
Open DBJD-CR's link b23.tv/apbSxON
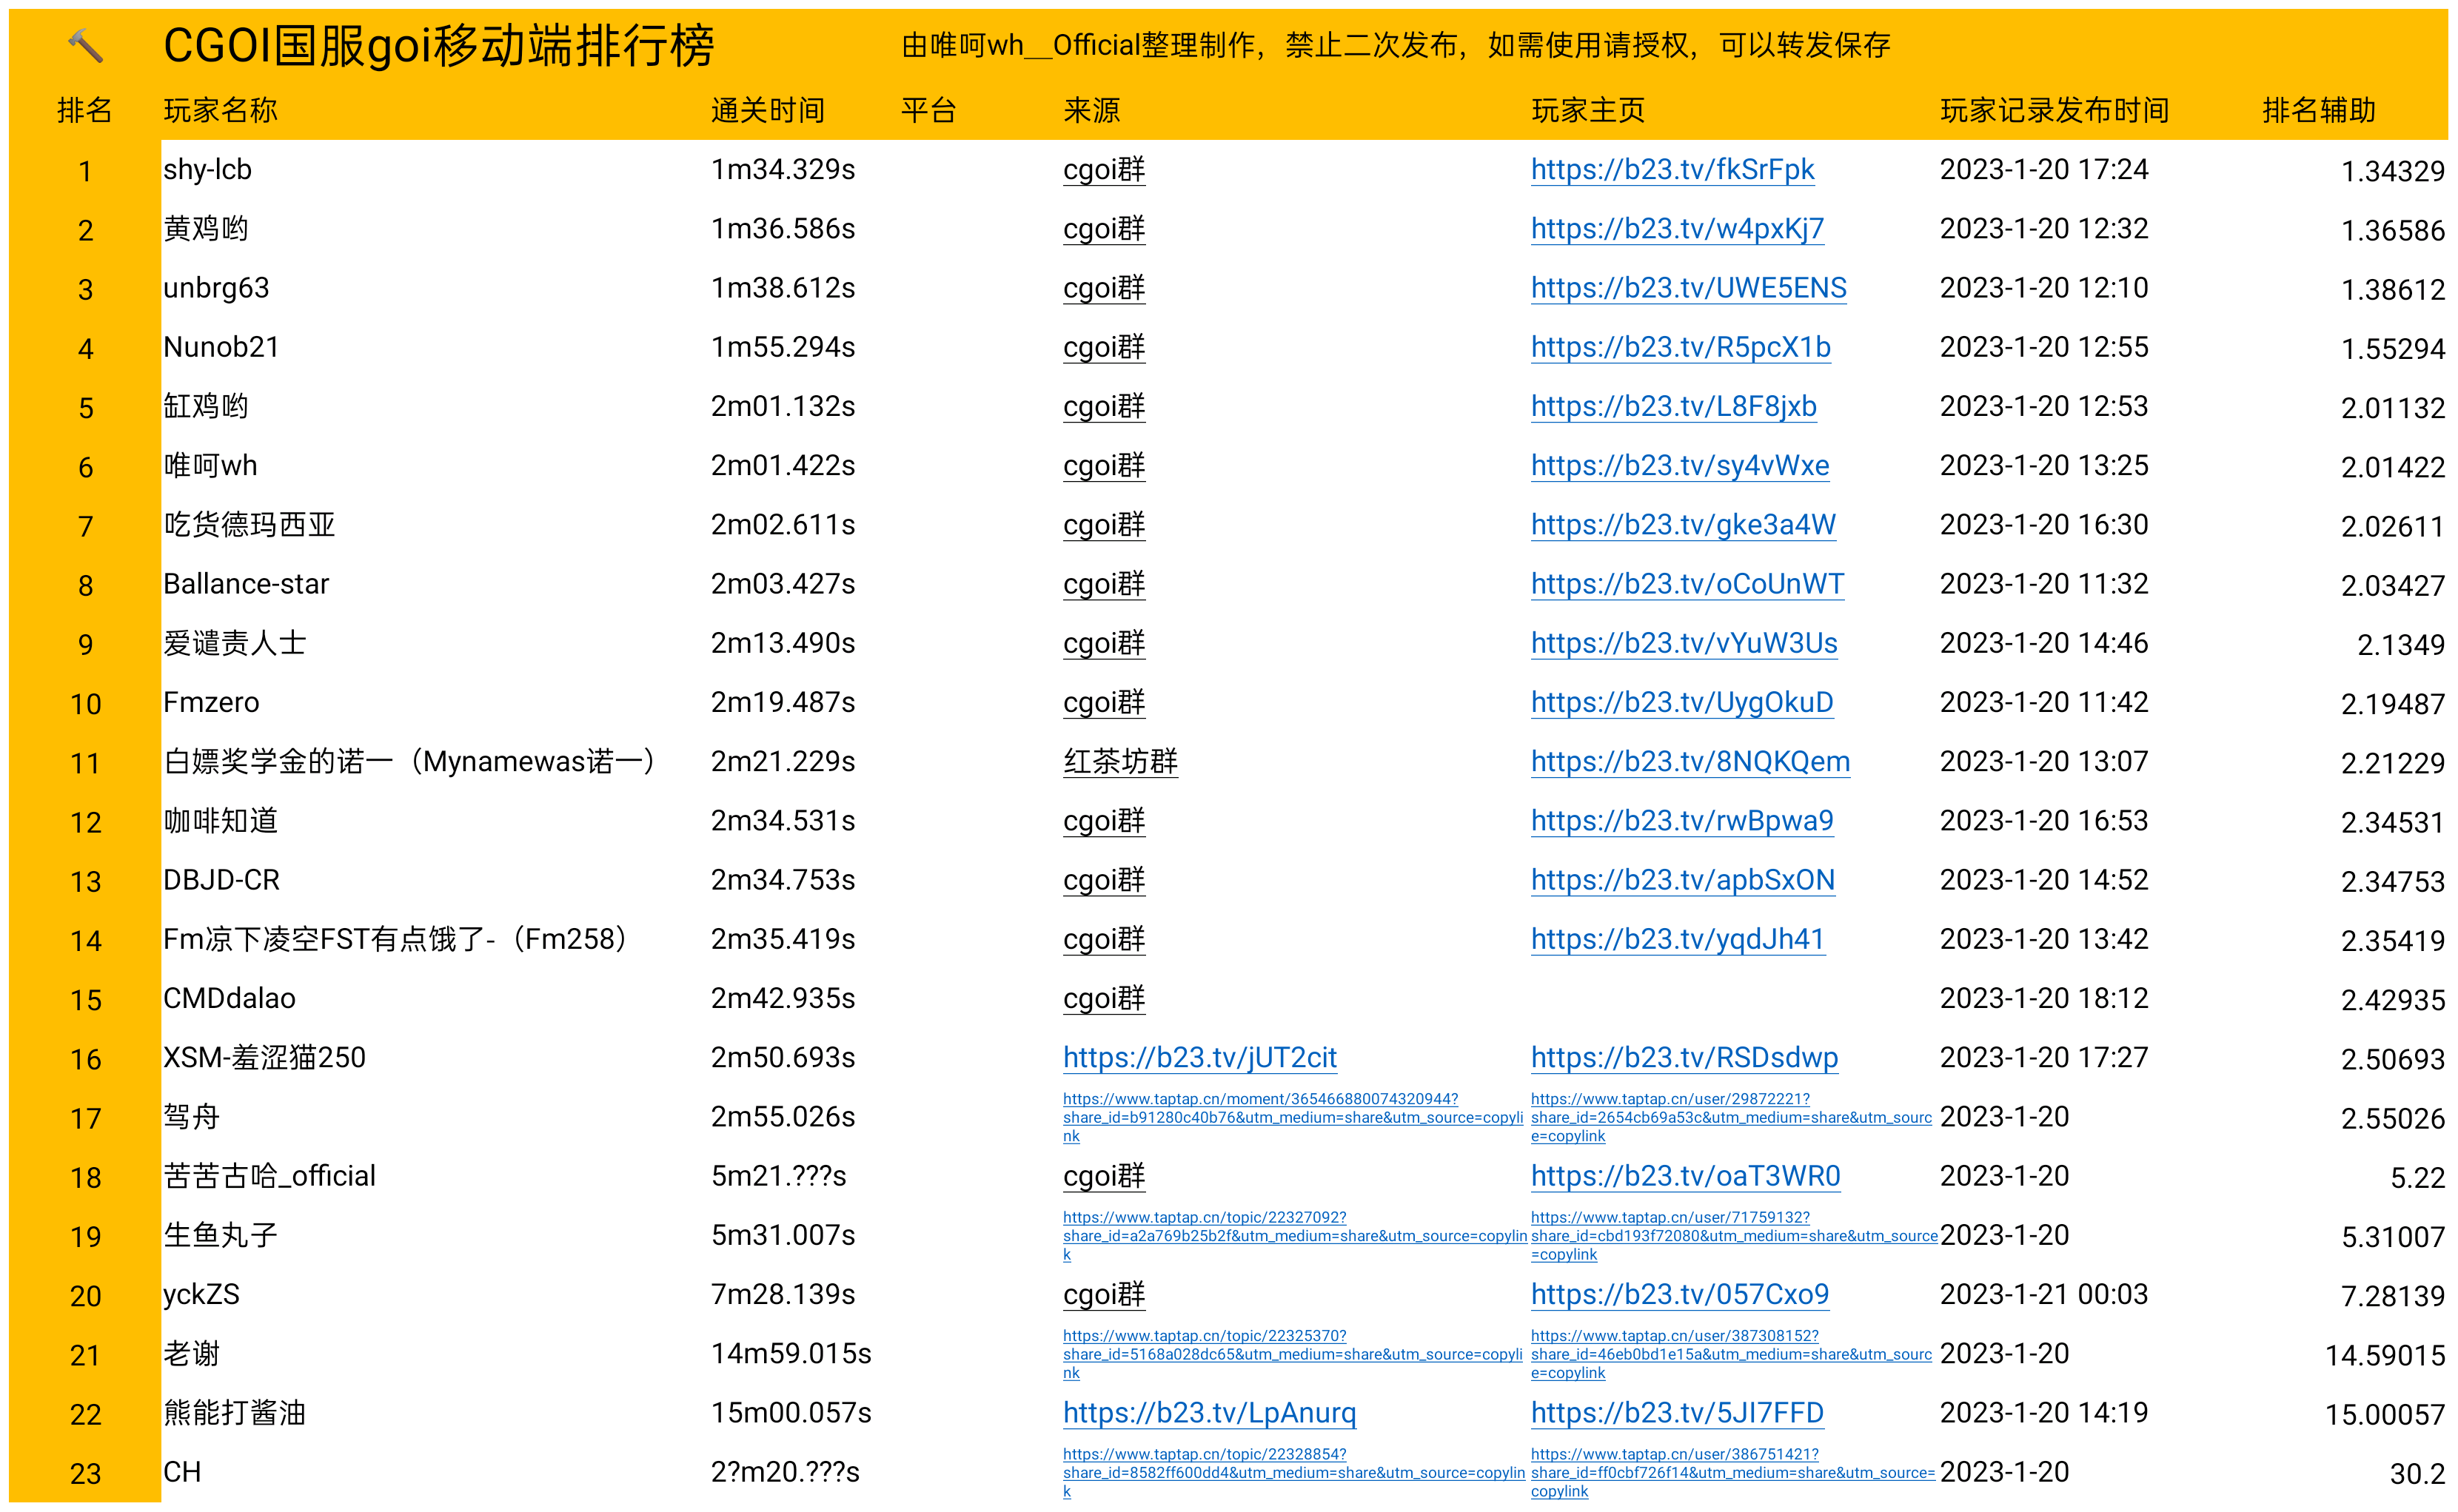coord(1683,879)
